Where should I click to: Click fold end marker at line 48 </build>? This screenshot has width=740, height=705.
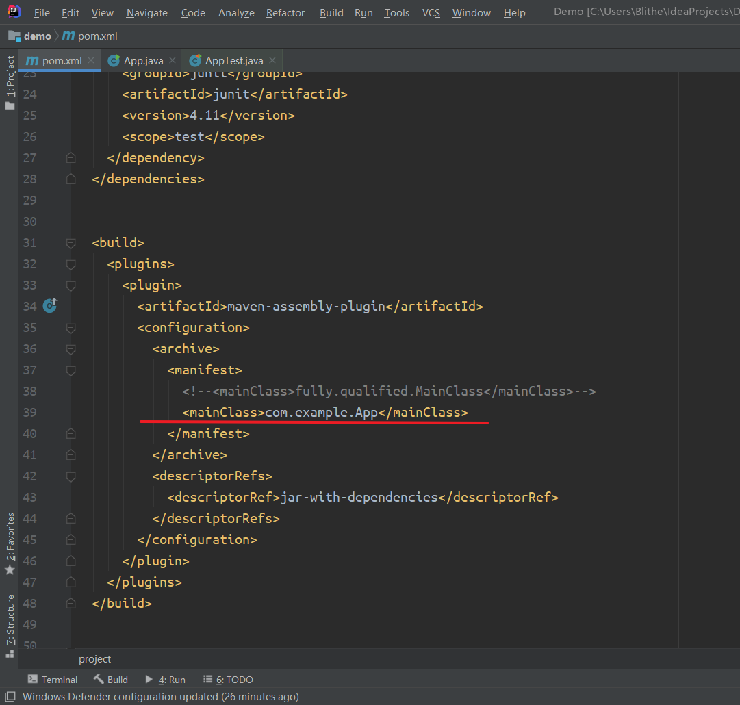tap(71, 603)
